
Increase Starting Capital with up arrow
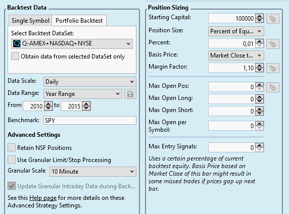tap(260, 16)
